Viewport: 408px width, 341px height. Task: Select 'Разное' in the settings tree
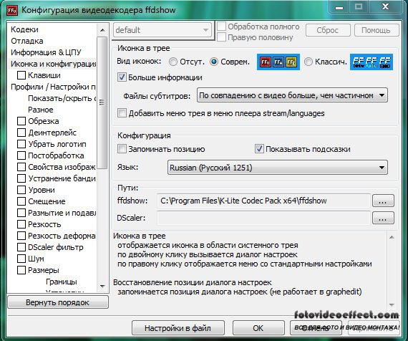point(41,110)
